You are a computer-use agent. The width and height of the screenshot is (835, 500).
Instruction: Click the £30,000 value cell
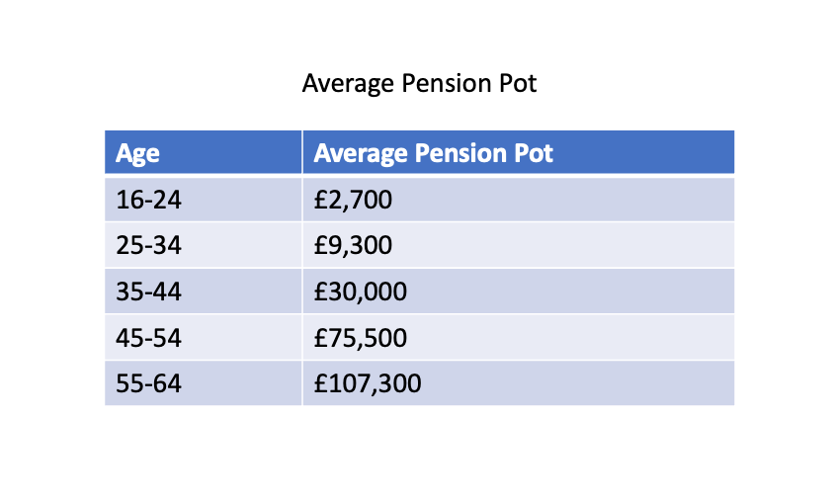519,292
